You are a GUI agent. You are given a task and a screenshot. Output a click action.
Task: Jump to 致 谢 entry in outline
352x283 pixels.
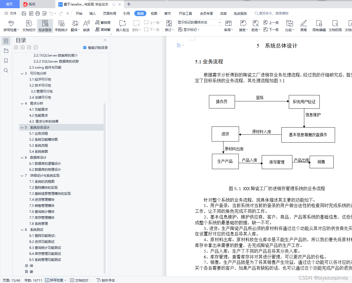(x=29, y=272)
